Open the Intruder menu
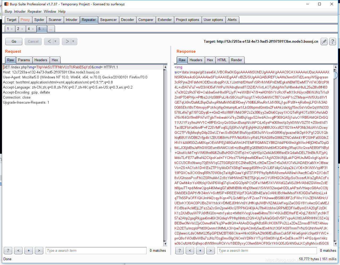Screen dimensions: 340x265 (x=20, y=11)
